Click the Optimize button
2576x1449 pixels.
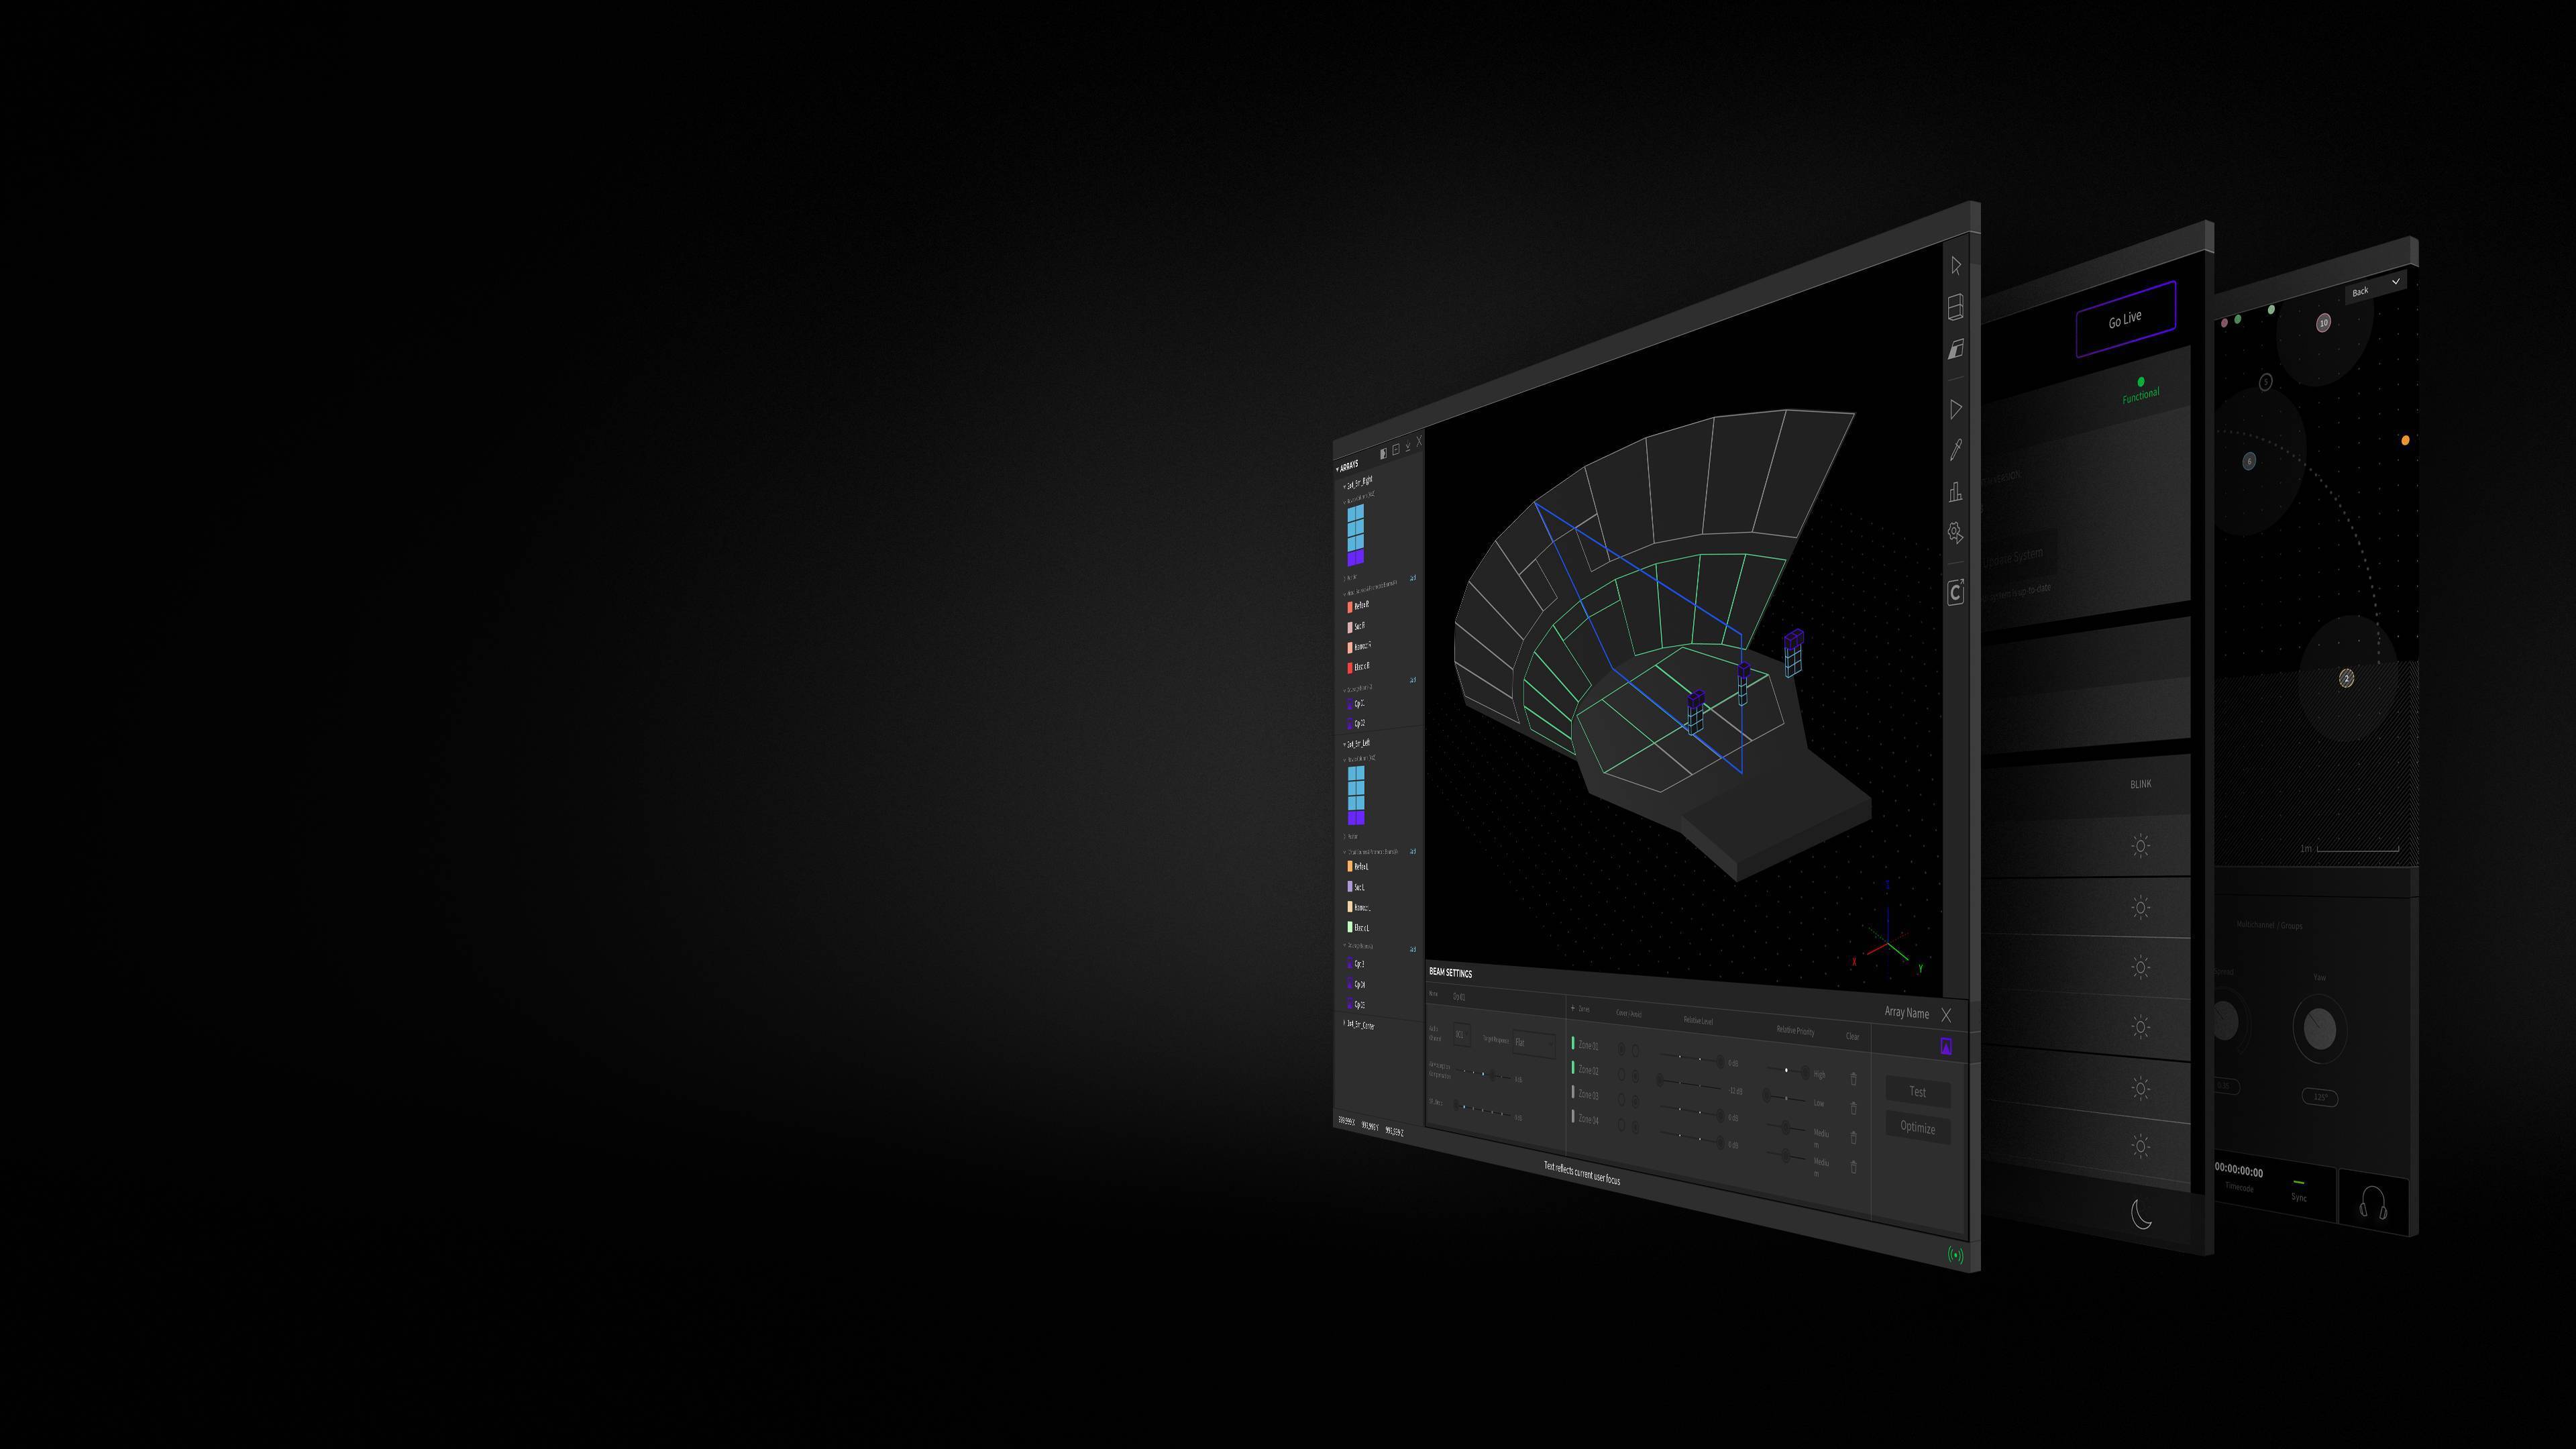1918,1128
